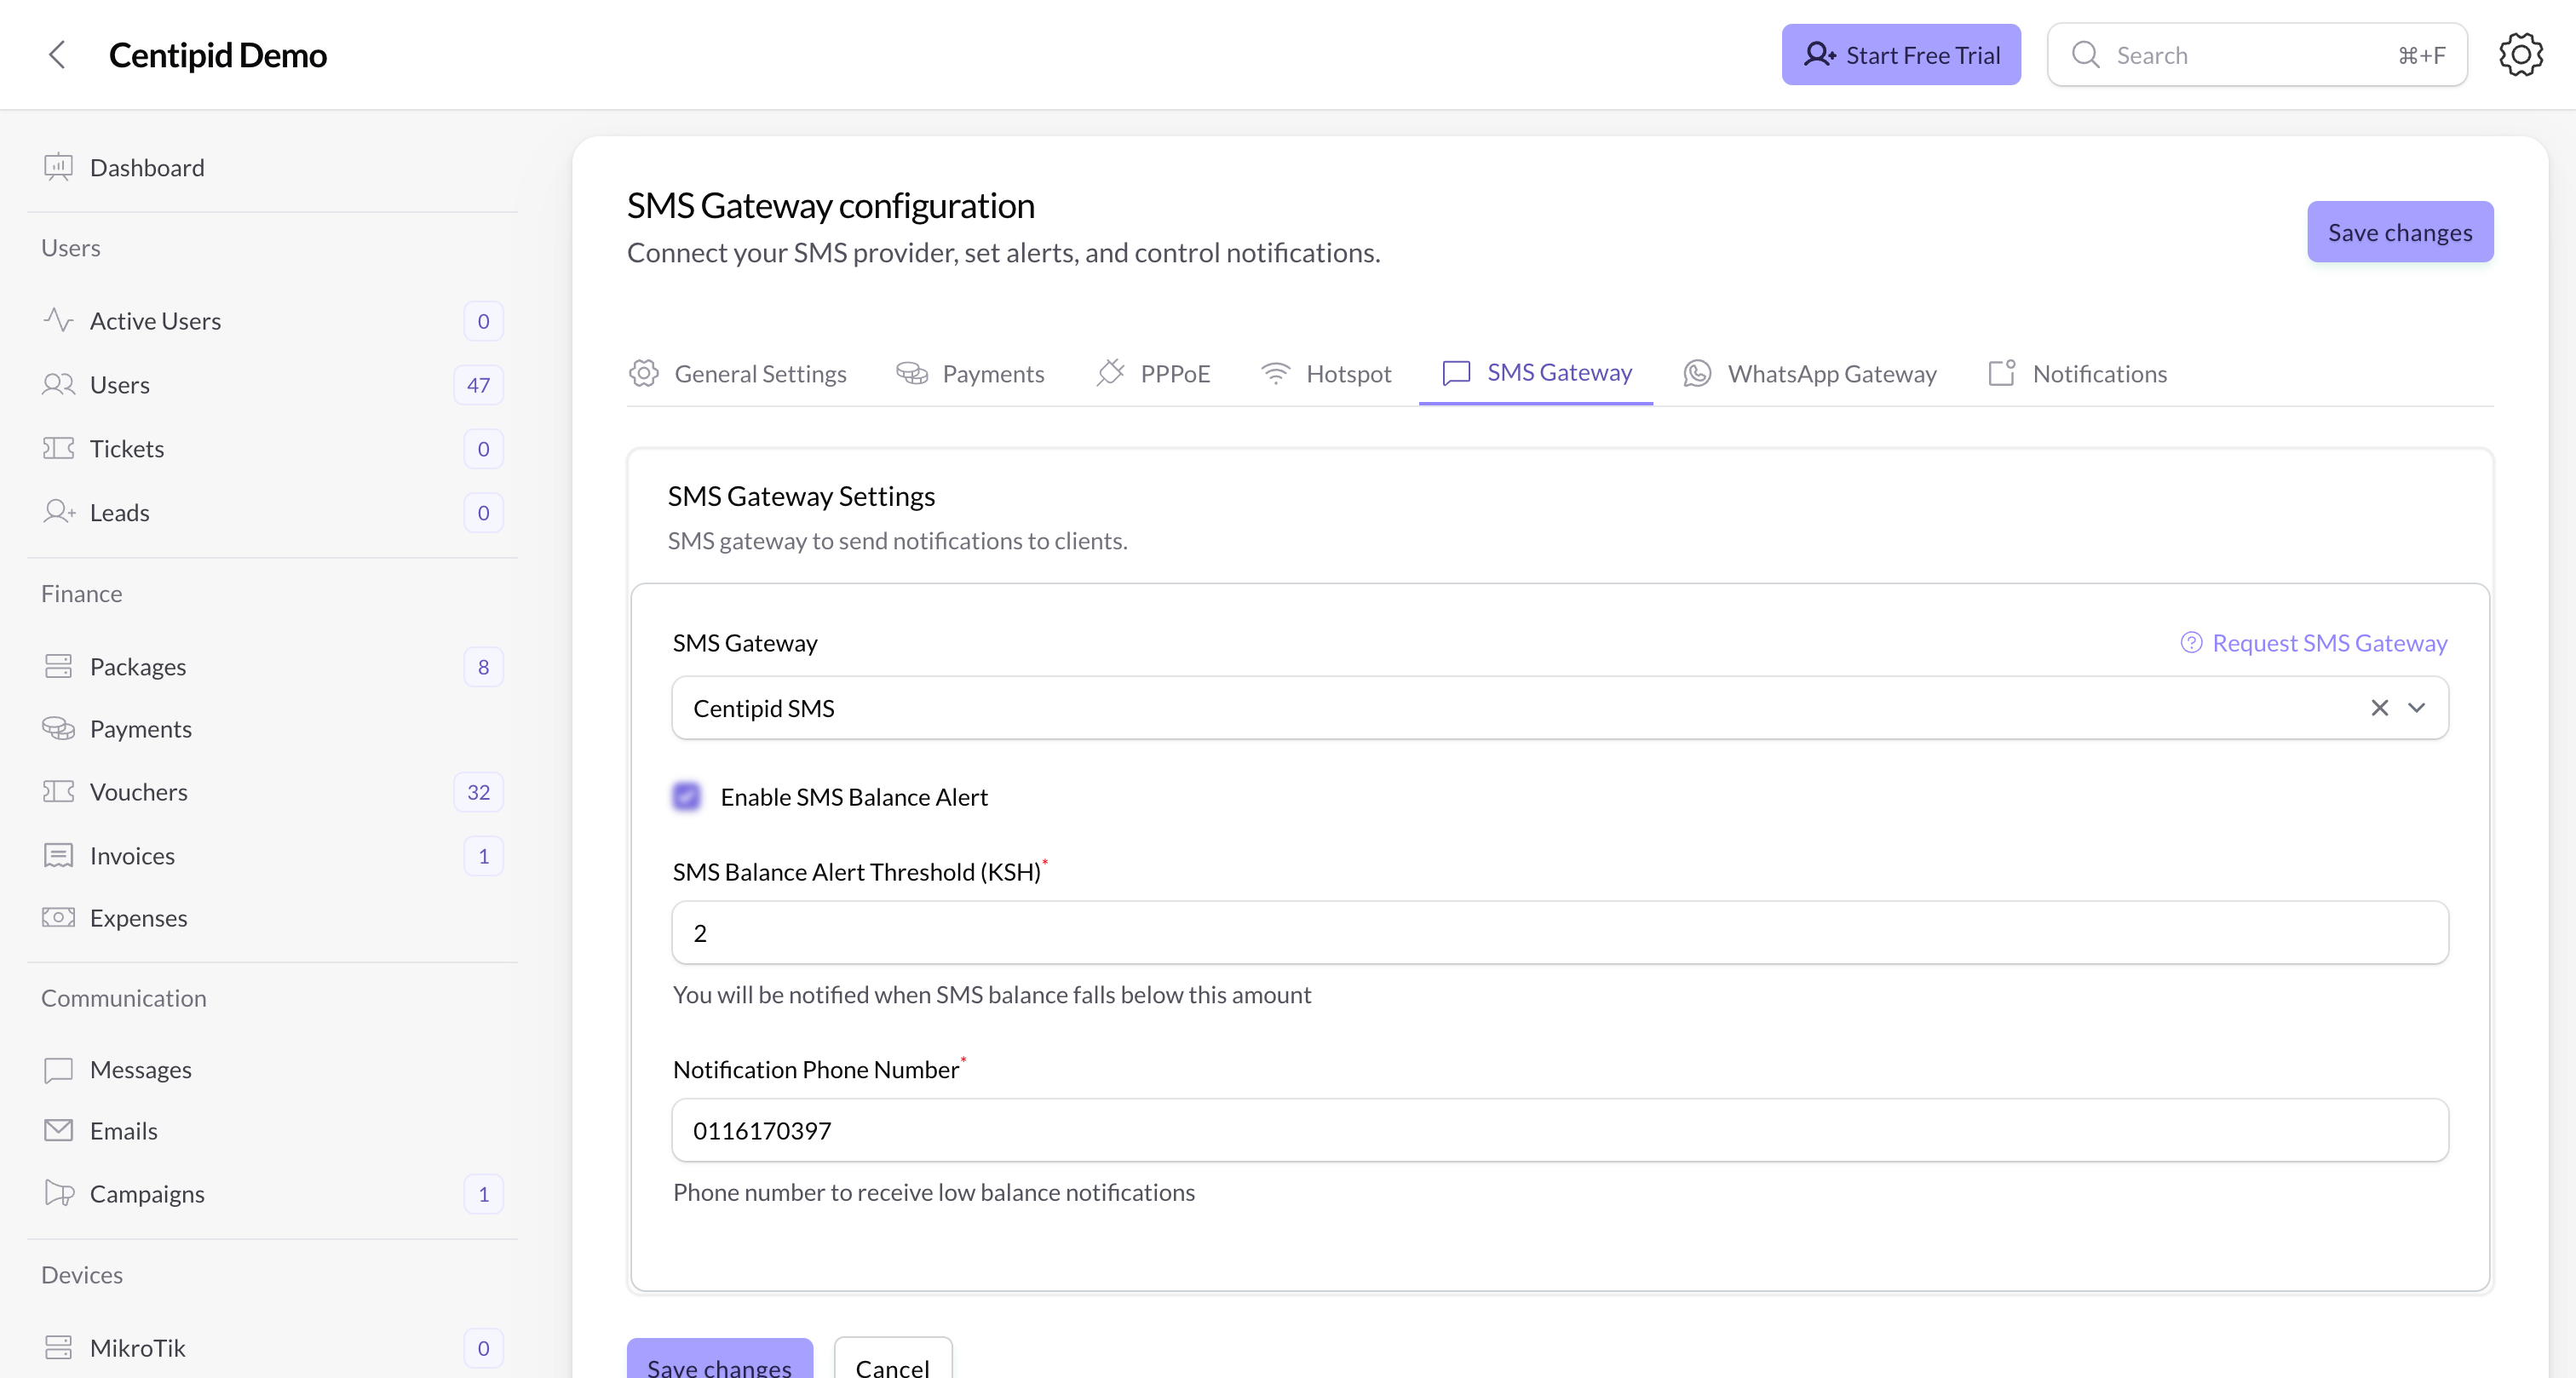Image resolution: width=2576 pixels, height=1378 pixels.
Task: Open the Dashboard sidebar icon
Action: pos(57,167)
